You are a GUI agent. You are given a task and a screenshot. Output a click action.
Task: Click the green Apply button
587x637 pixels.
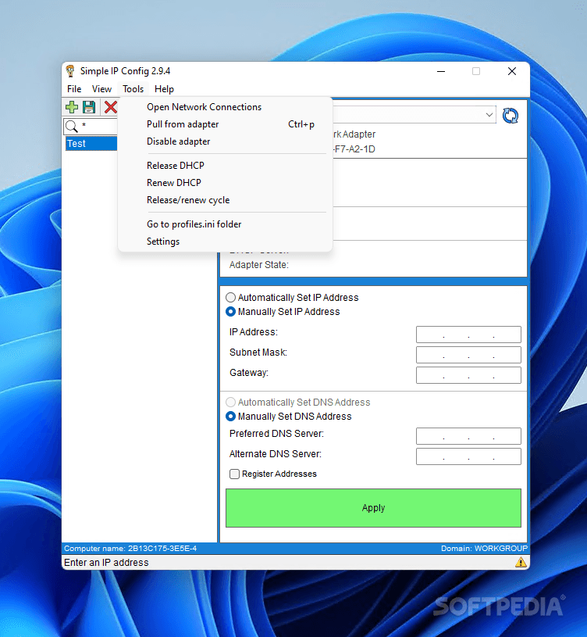(373, 508)
